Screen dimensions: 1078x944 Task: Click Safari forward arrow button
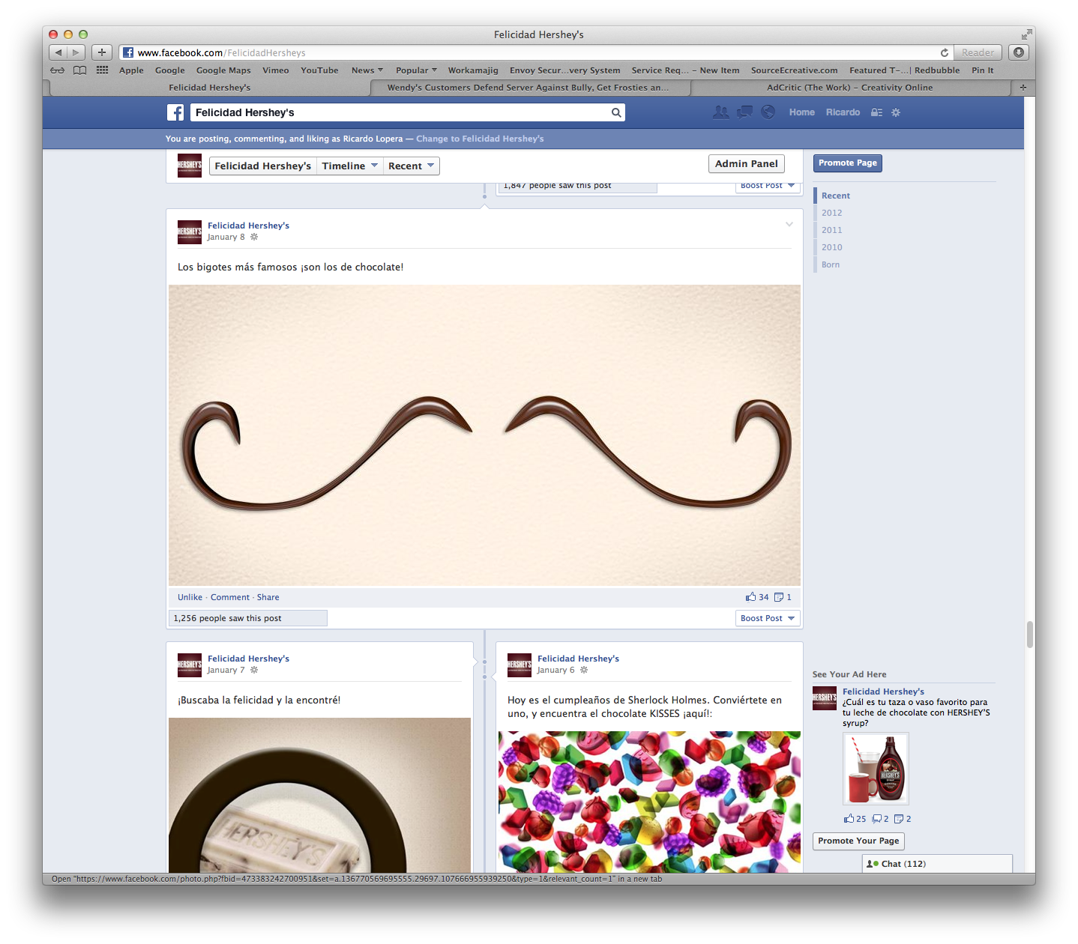click(76, 52)
